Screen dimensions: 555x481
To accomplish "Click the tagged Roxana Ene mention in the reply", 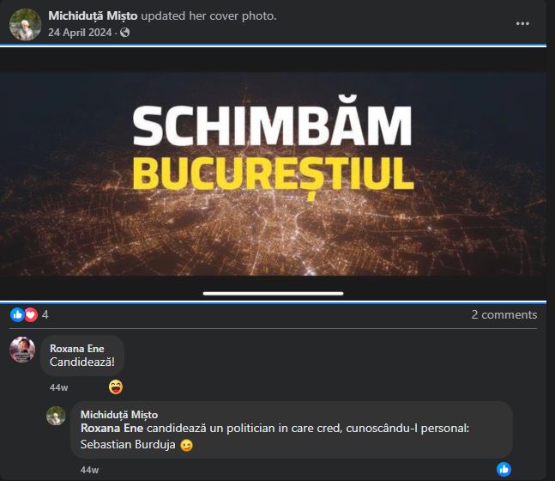I will click(x=112, y=429).
